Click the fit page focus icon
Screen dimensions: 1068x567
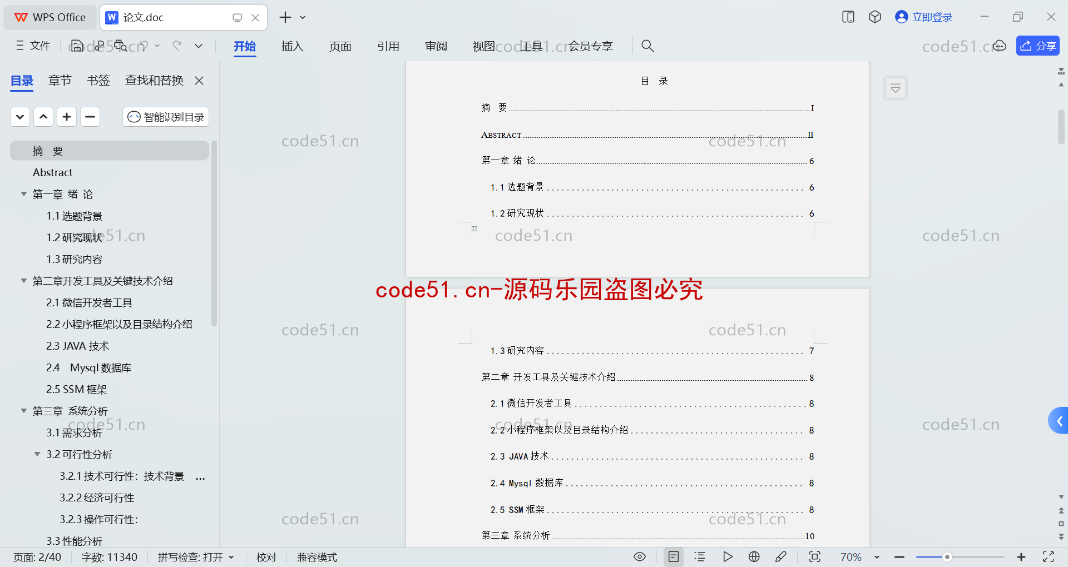815,556
